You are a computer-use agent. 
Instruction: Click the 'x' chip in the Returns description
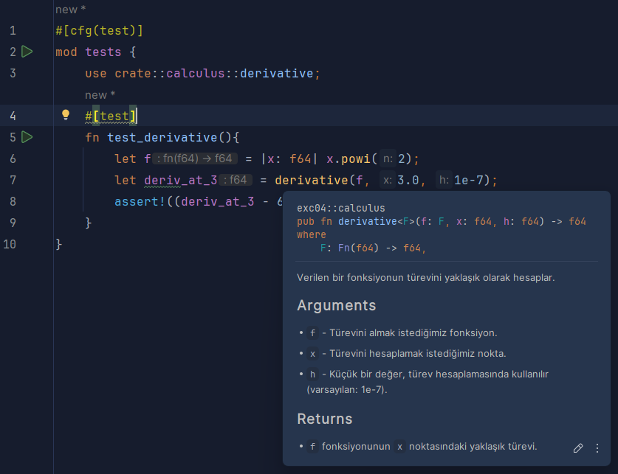(x=399, y=446)
